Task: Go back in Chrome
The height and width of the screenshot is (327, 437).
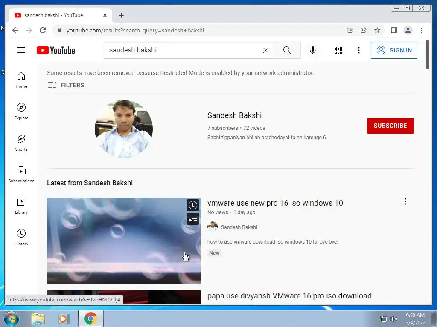Action: 15,30
